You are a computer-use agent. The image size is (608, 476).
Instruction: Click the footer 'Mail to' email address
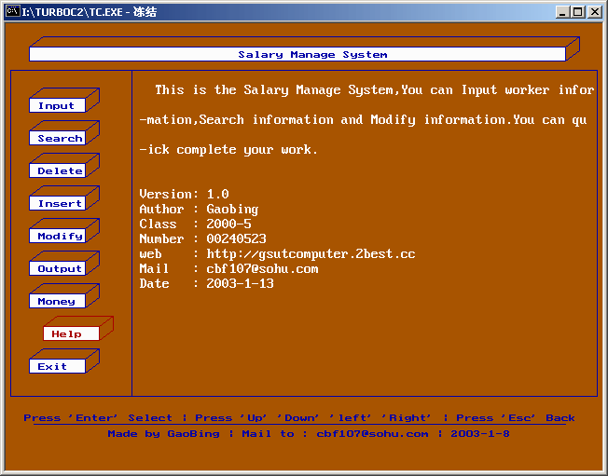click(372, 433)
